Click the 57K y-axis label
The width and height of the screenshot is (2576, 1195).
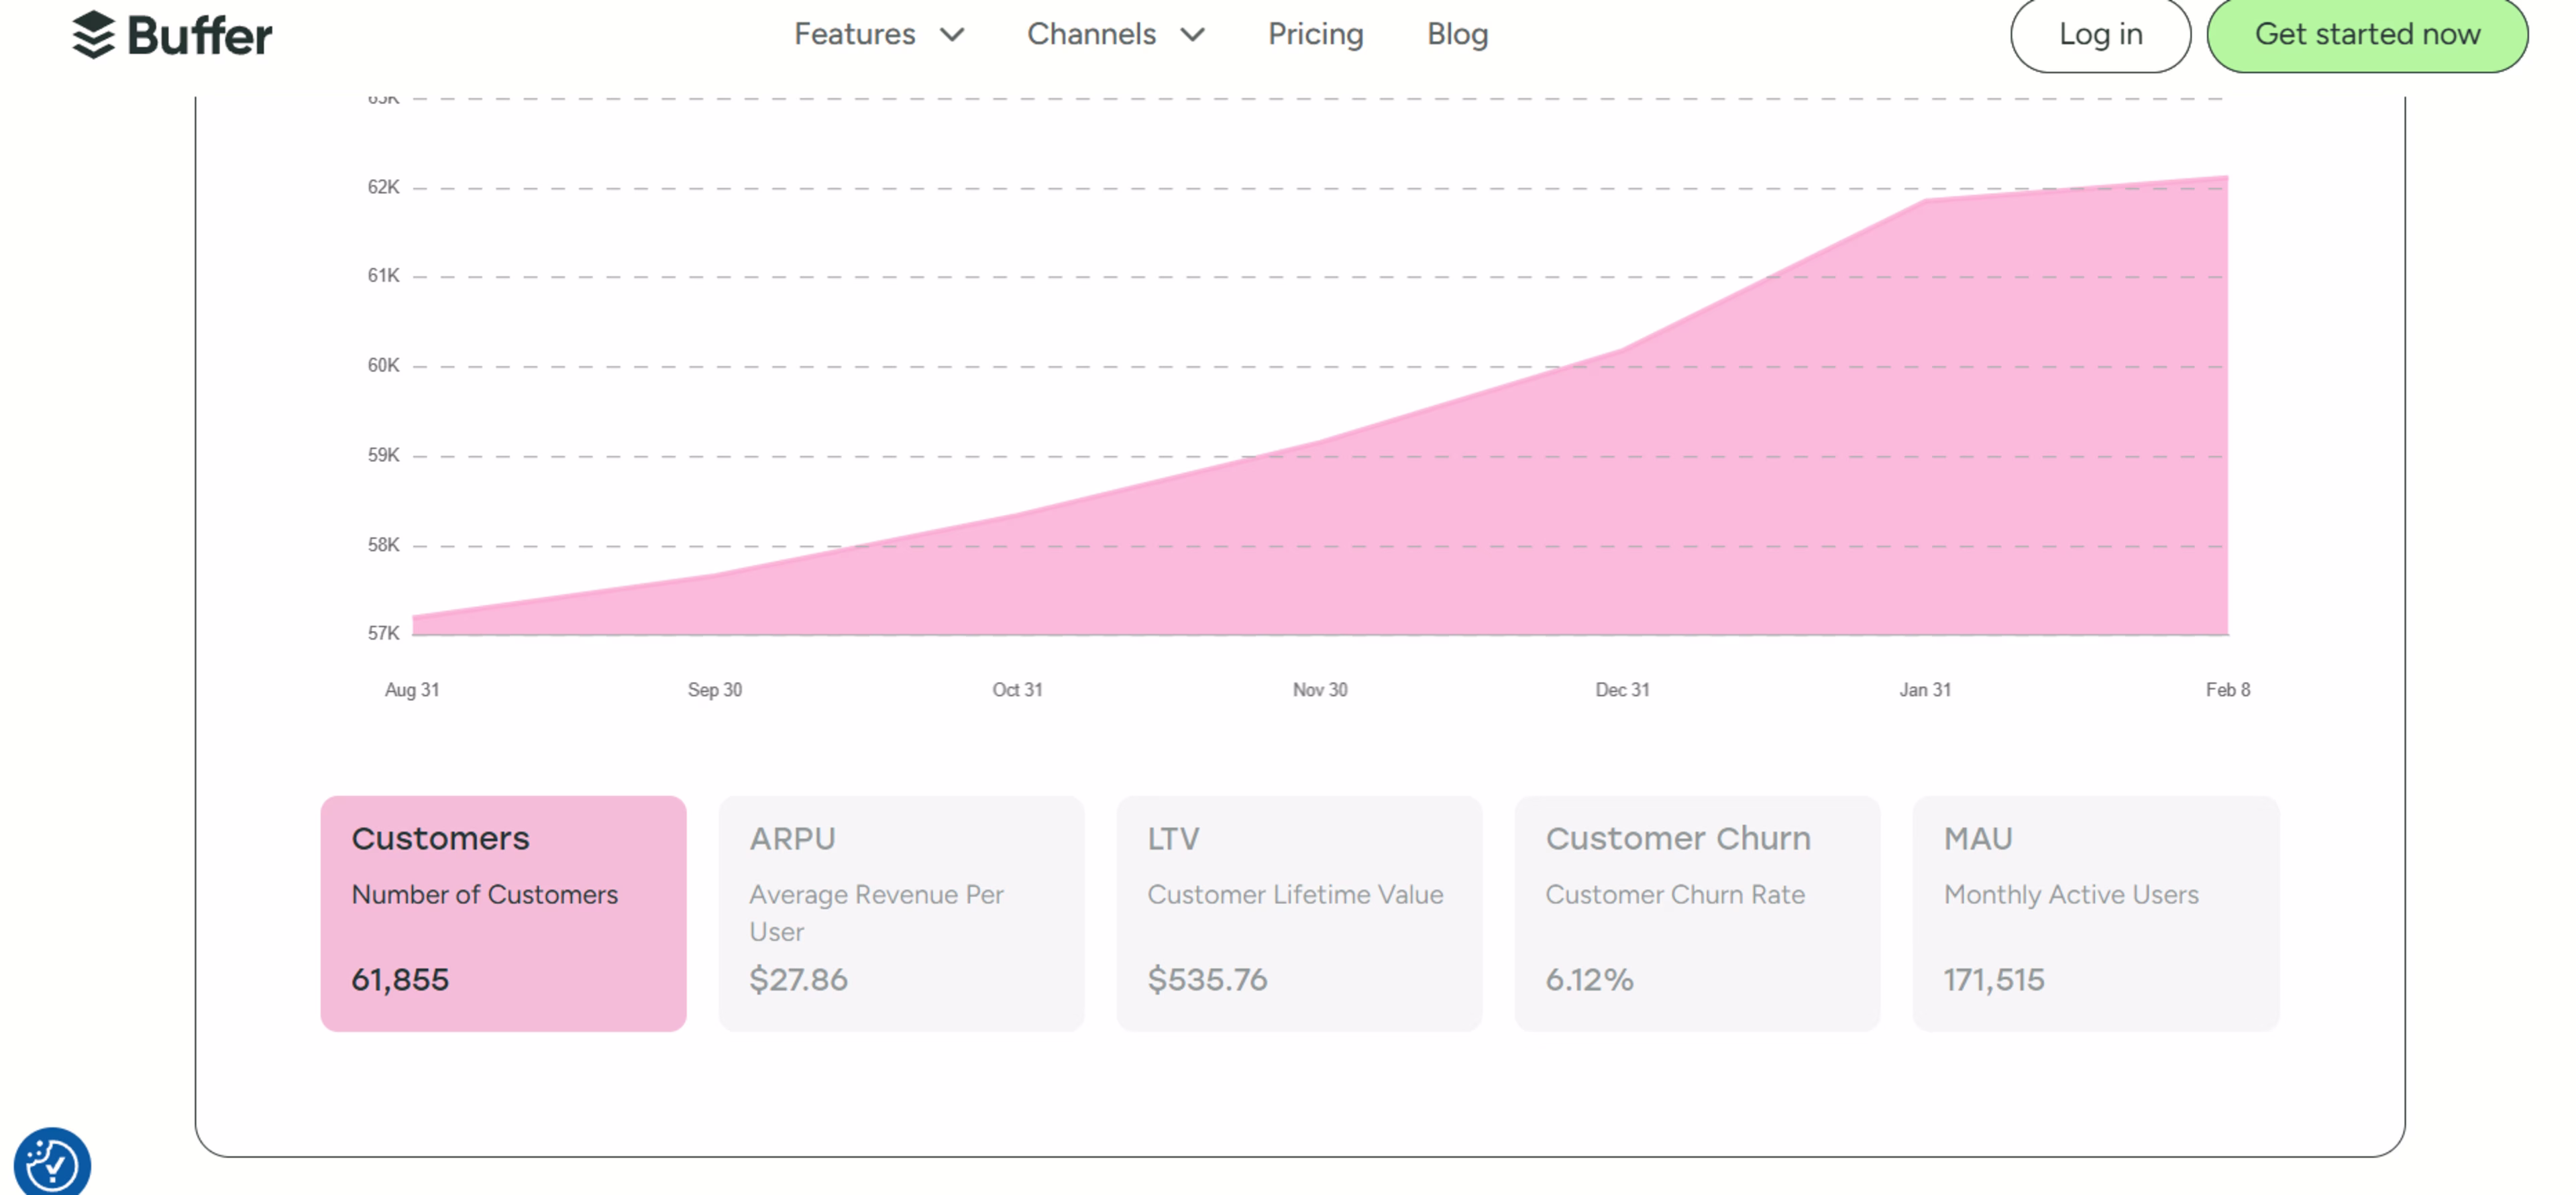coord(383,633)
